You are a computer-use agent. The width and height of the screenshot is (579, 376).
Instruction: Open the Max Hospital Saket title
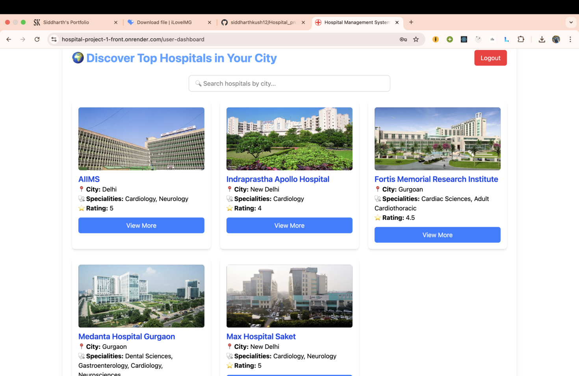click(261, 336)
